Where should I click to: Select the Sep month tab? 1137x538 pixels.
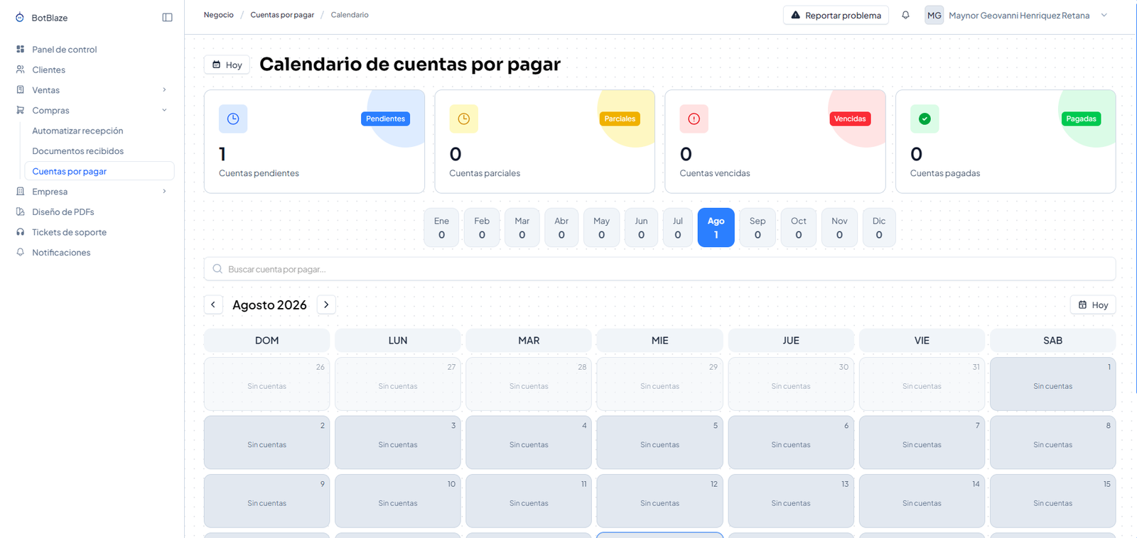click(x=758, y=228)
